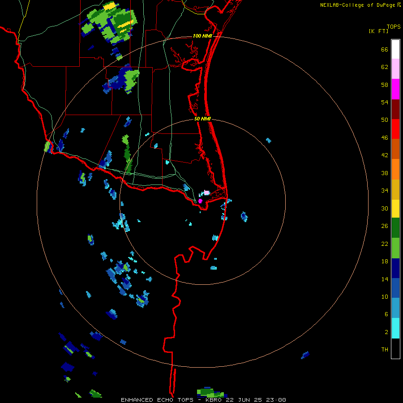Click the '[K FT]' units label
Image resolution: width=403 pixels, height=403 pixels.
coord(378,31)
